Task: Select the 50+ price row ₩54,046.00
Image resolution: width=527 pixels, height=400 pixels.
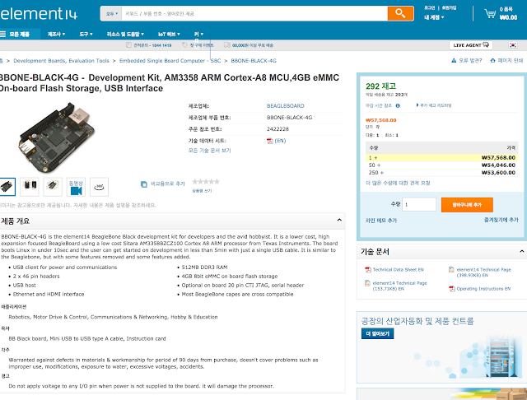Action: point(441,165)
